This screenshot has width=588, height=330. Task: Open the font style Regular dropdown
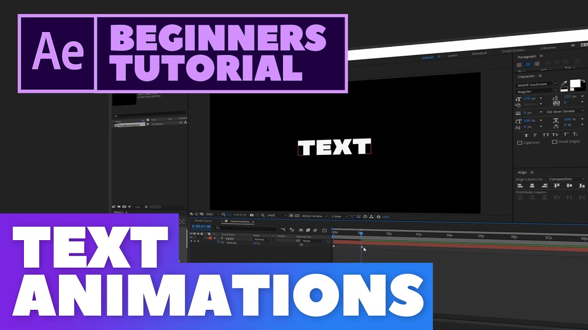click(x=537, y=92)
